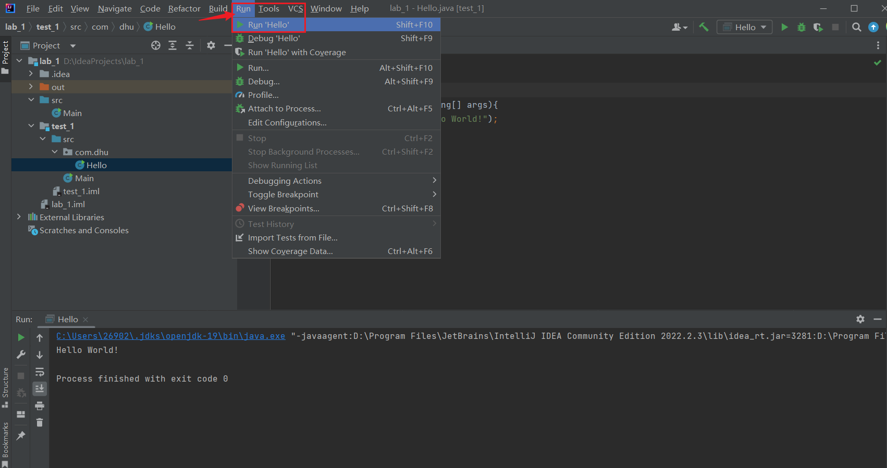The width and height of the screenshot is (887, 468).
Task: Expand the .idea folder
Action: tap(31, 74)
